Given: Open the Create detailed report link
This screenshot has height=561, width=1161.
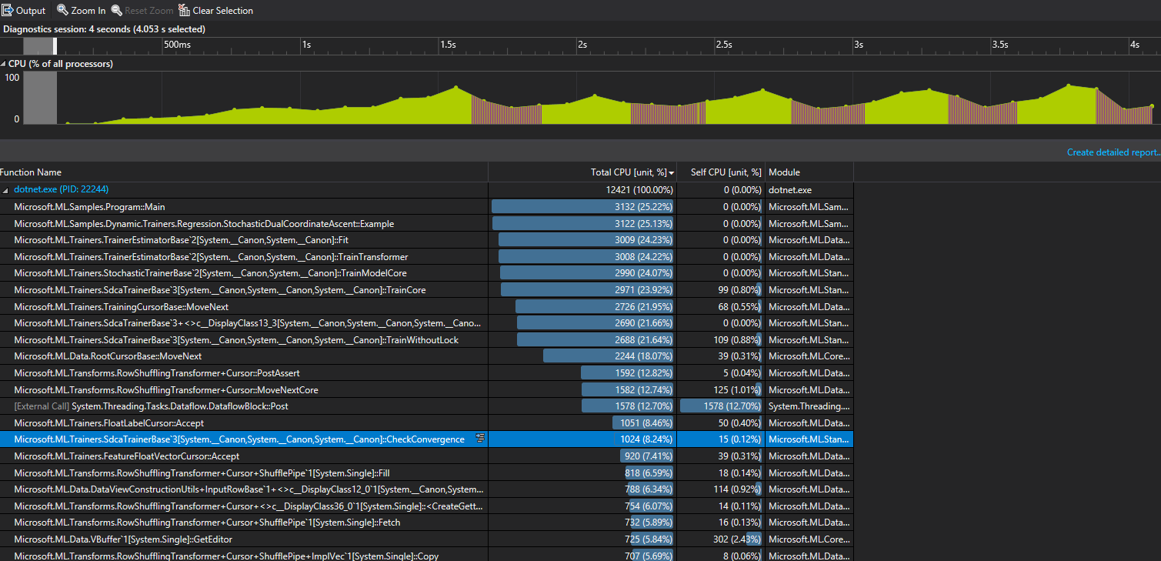Looking at the screenshot, I should (x=1112, y=152).
